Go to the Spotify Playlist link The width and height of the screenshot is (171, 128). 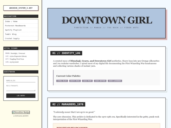tap(21, 30)
